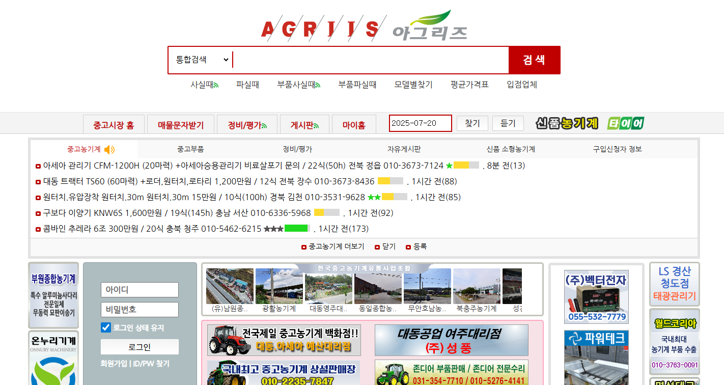Click the red bullet icon of 아세아 관리기 listing

(x=38, y=166)
